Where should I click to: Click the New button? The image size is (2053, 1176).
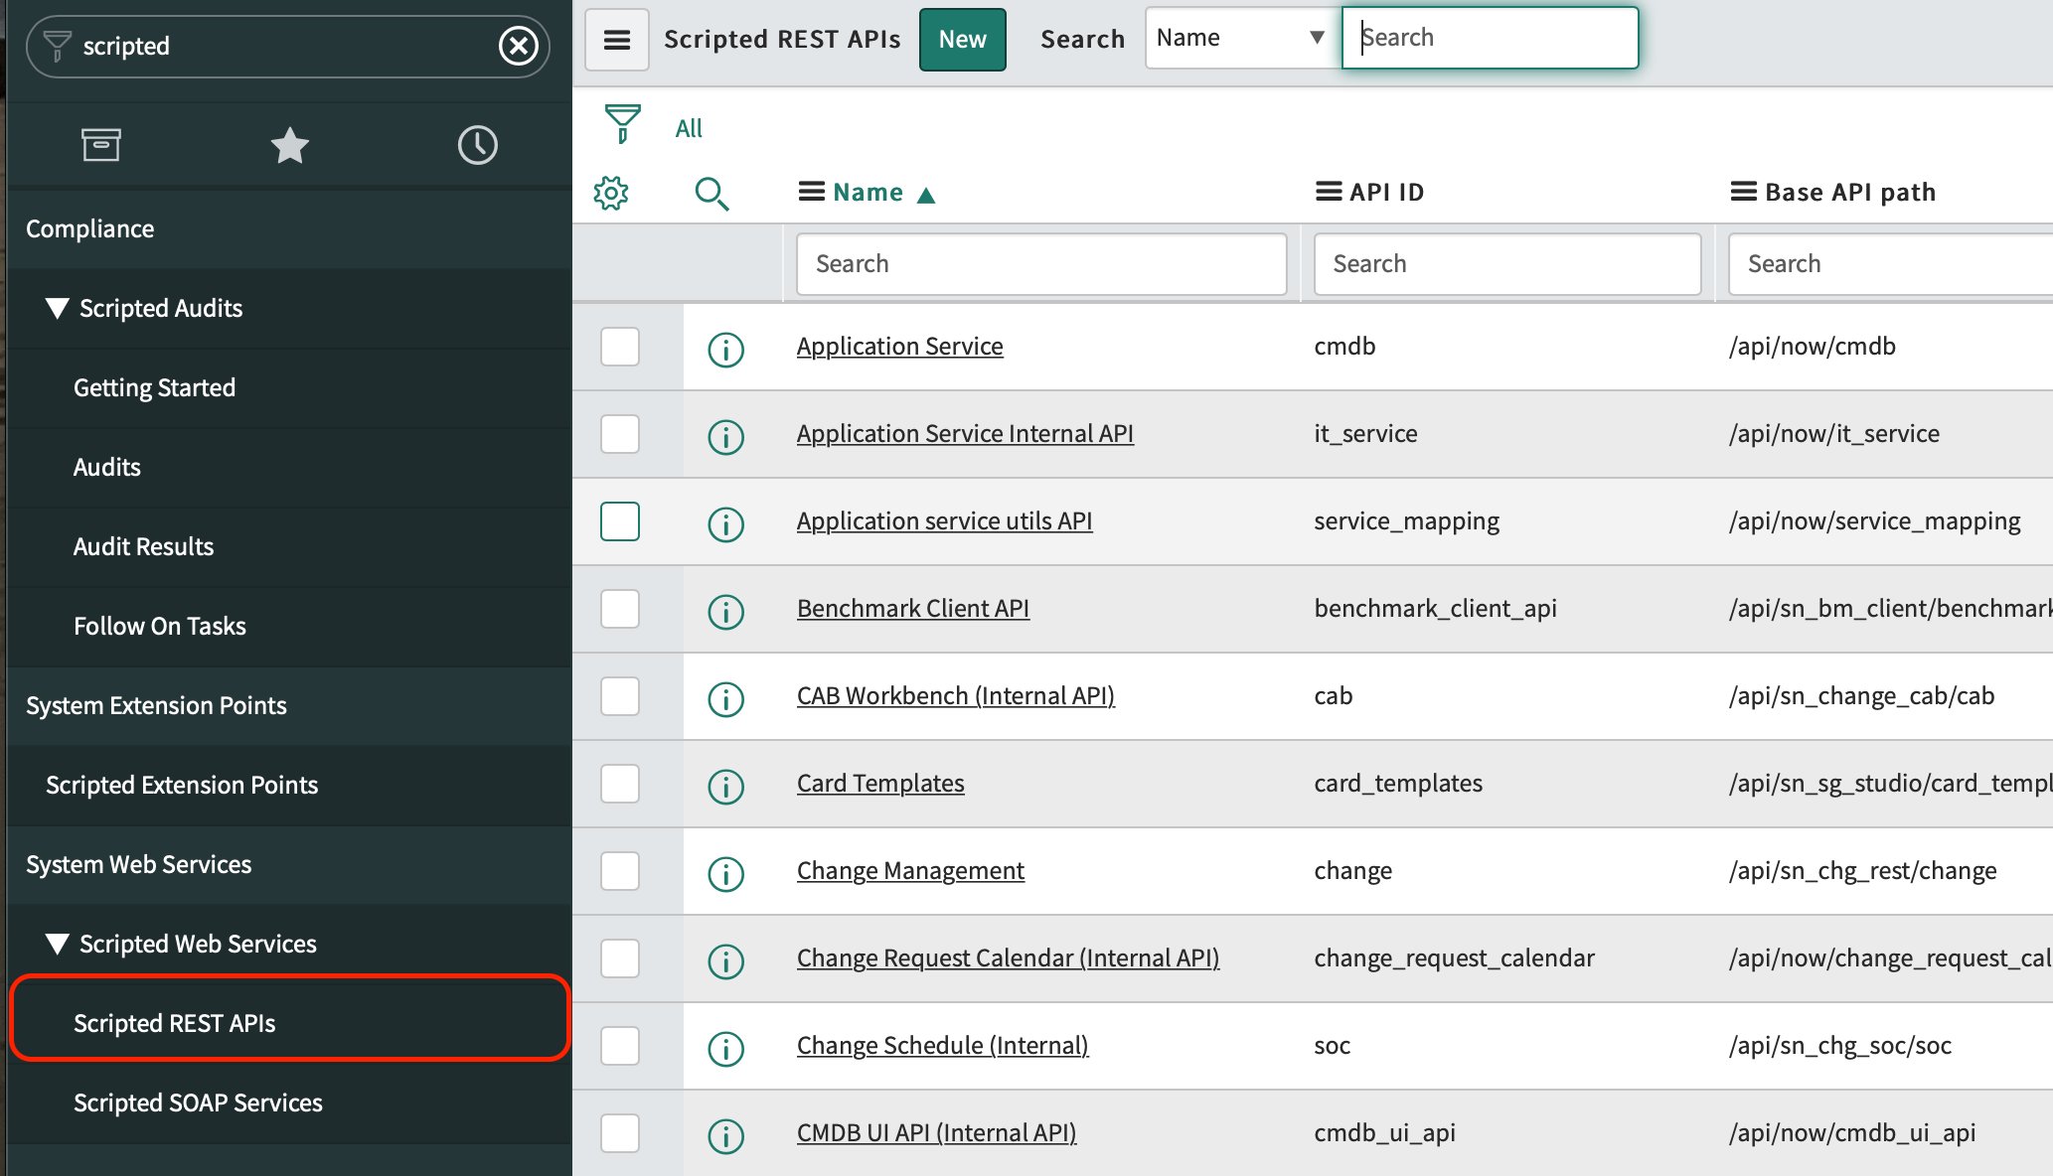coord(962,40)
